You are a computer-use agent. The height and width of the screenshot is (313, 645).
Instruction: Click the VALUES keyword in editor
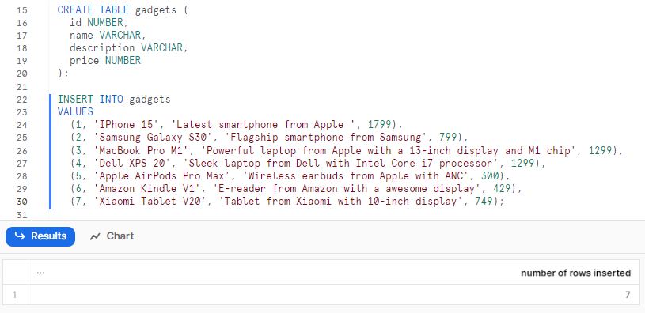[x=75, y=111]
